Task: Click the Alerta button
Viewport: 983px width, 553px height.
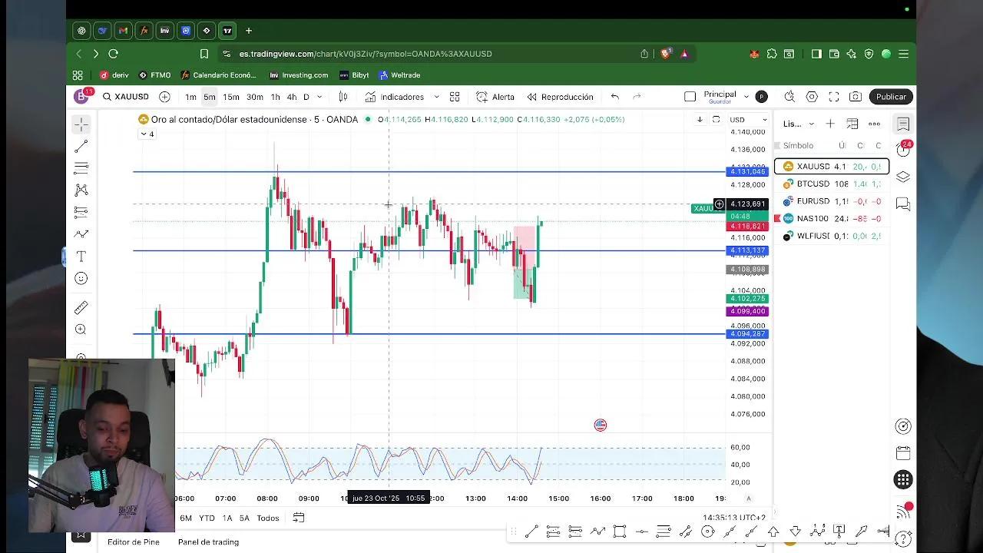Action: coord(495,97)
